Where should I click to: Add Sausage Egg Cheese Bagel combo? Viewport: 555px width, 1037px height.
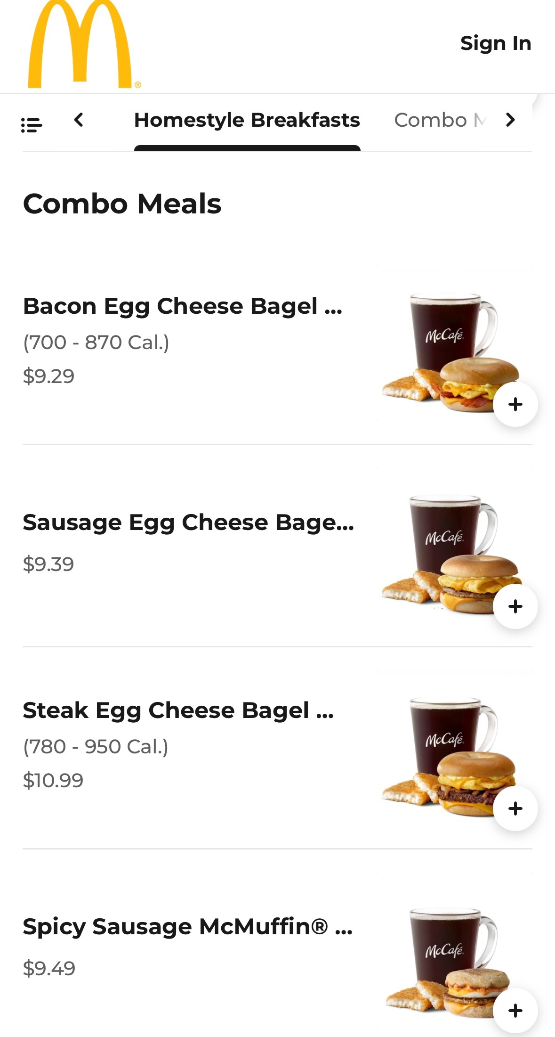[515, 606]
